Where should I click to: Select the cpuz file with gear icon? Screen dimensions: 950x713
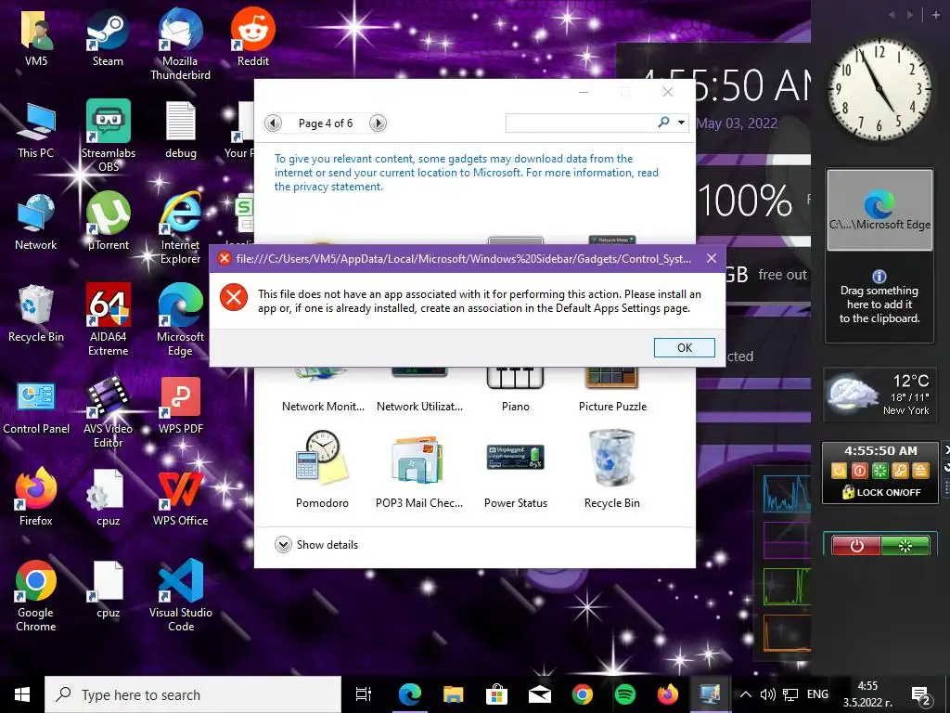[x=108, y=498]
